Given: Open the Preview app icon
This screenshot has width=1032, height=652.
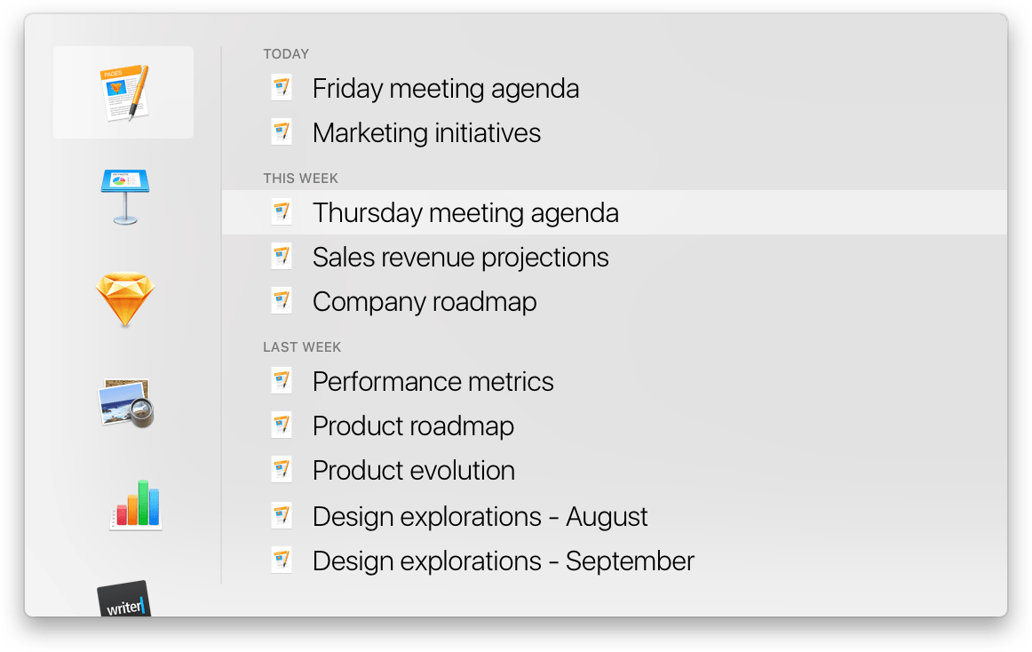Looking at the screenshot, I should [x=125, y=402].
